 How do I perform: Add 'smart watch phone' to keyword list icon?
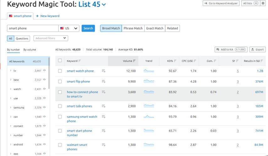(x=104, y=71)
